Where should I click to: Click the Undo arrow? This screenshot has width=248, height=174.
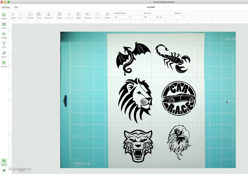(13, 14)
